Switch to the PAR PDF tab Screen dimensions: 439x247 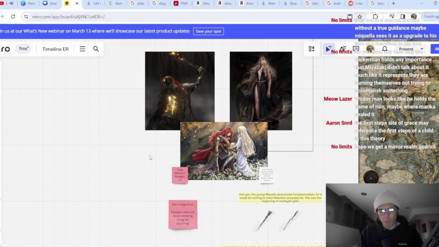click(x=181, y=3)
